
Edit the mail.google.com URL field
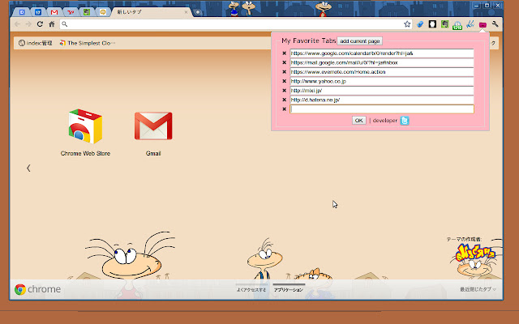click(x=382, y=62)
